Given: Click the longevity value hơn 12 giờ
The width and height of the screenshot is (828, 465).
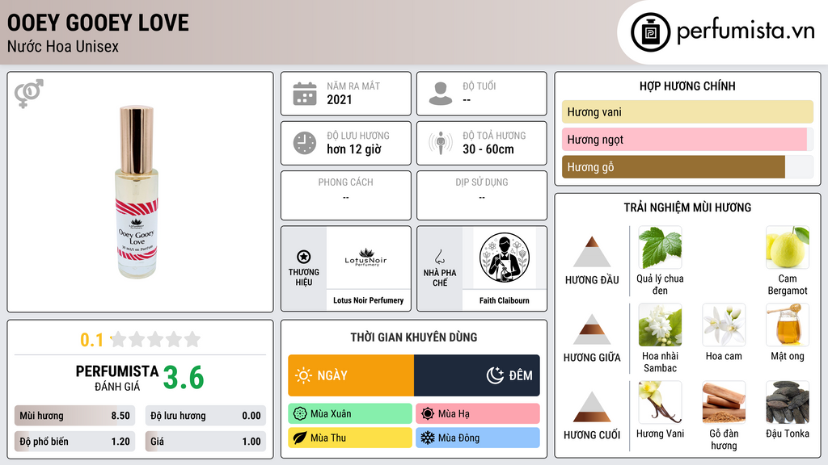Looking at the screenshot, I should (354, 149).
